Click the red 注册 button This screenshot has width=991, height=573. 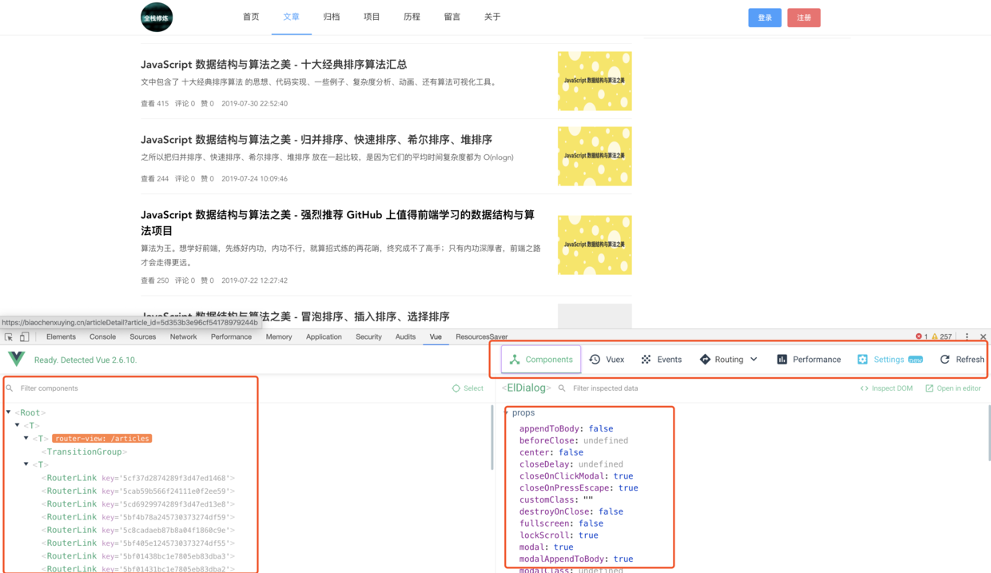click(804, 18)
